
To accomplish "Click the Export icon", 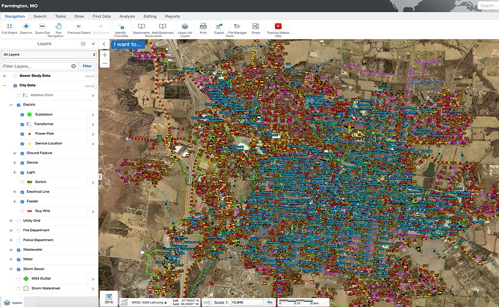I will point(219,26).
